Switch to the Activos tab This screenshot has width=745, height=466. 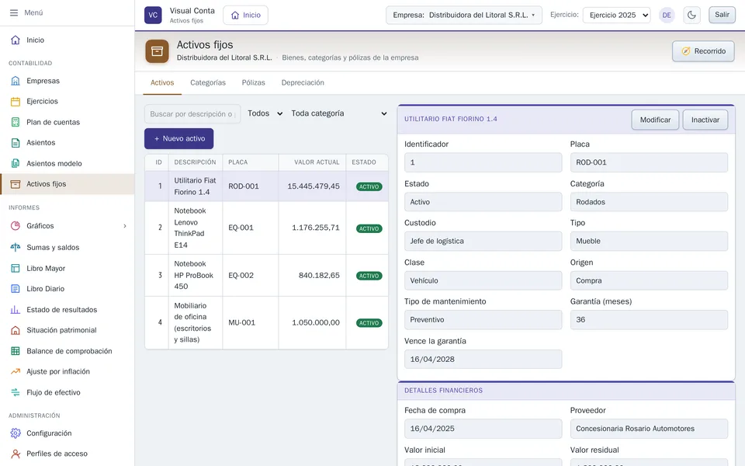(x=162, y=83)
